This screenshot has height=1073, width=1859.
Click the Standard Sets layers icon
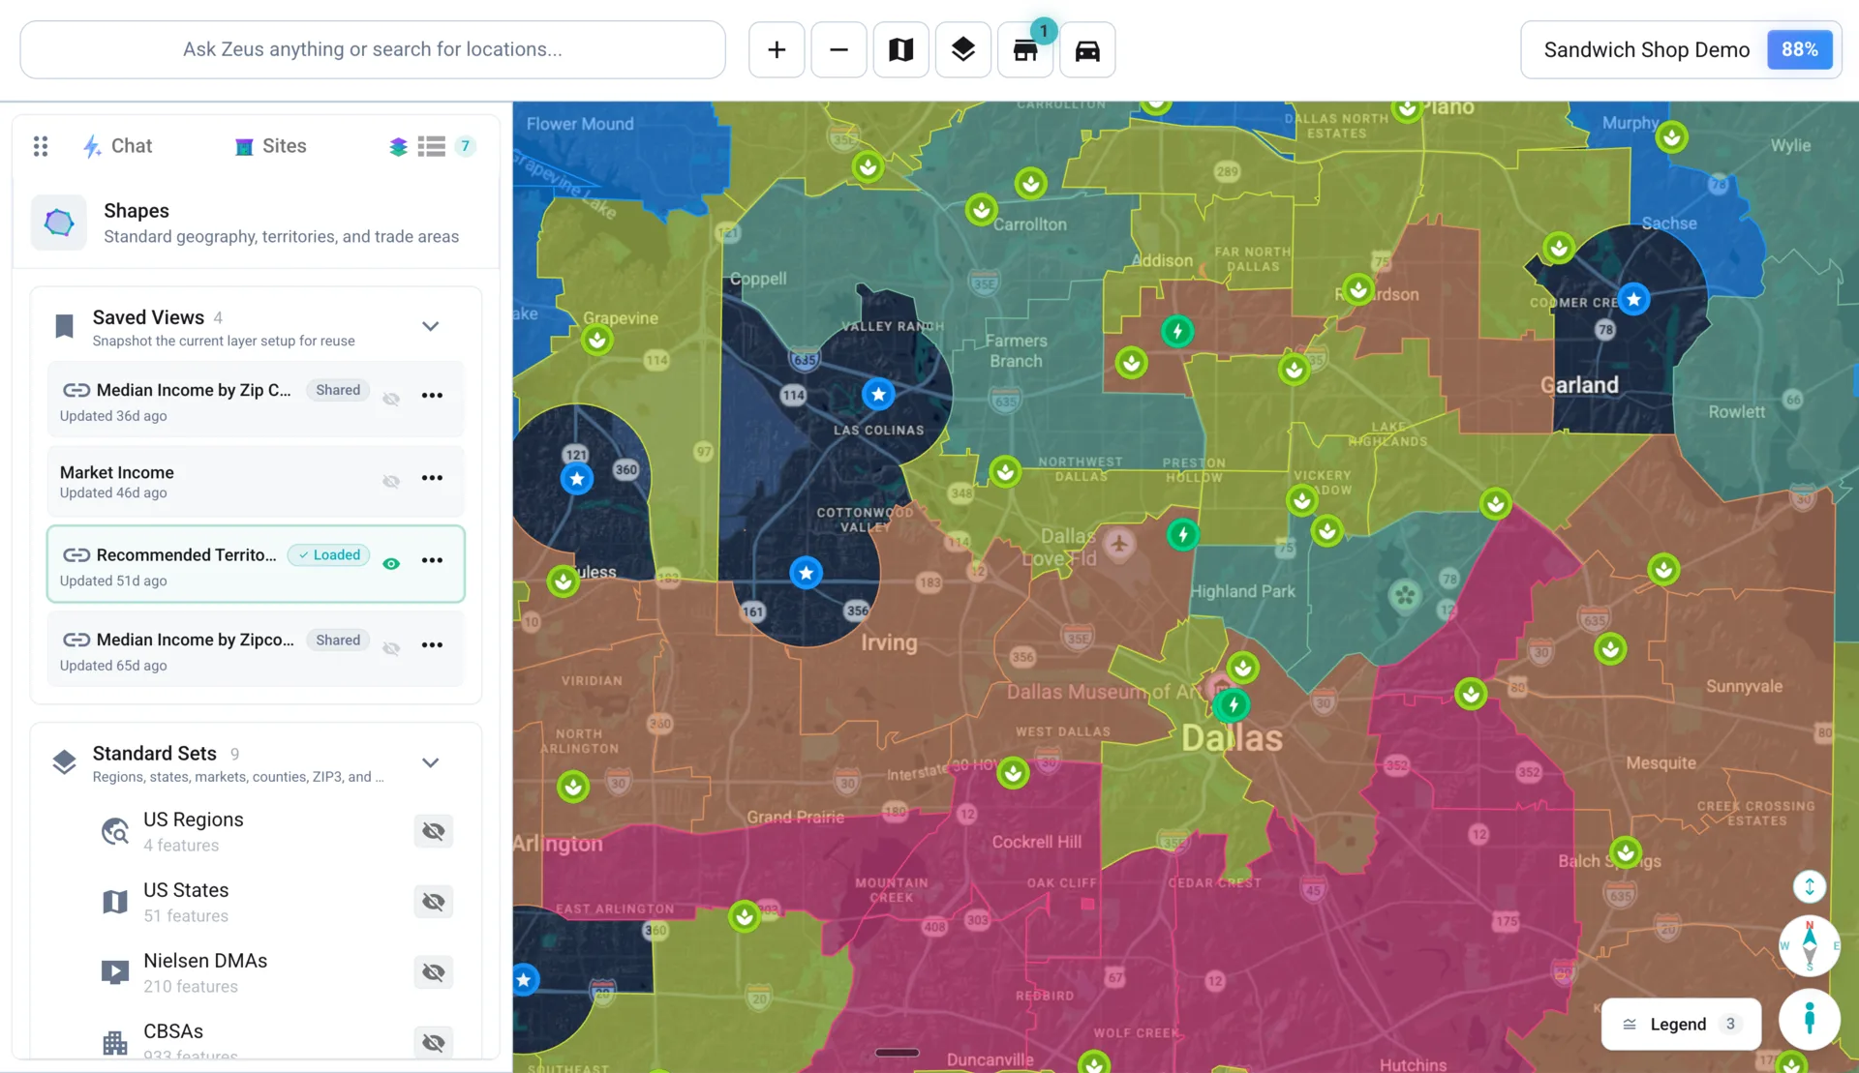[x=65, y=762]
